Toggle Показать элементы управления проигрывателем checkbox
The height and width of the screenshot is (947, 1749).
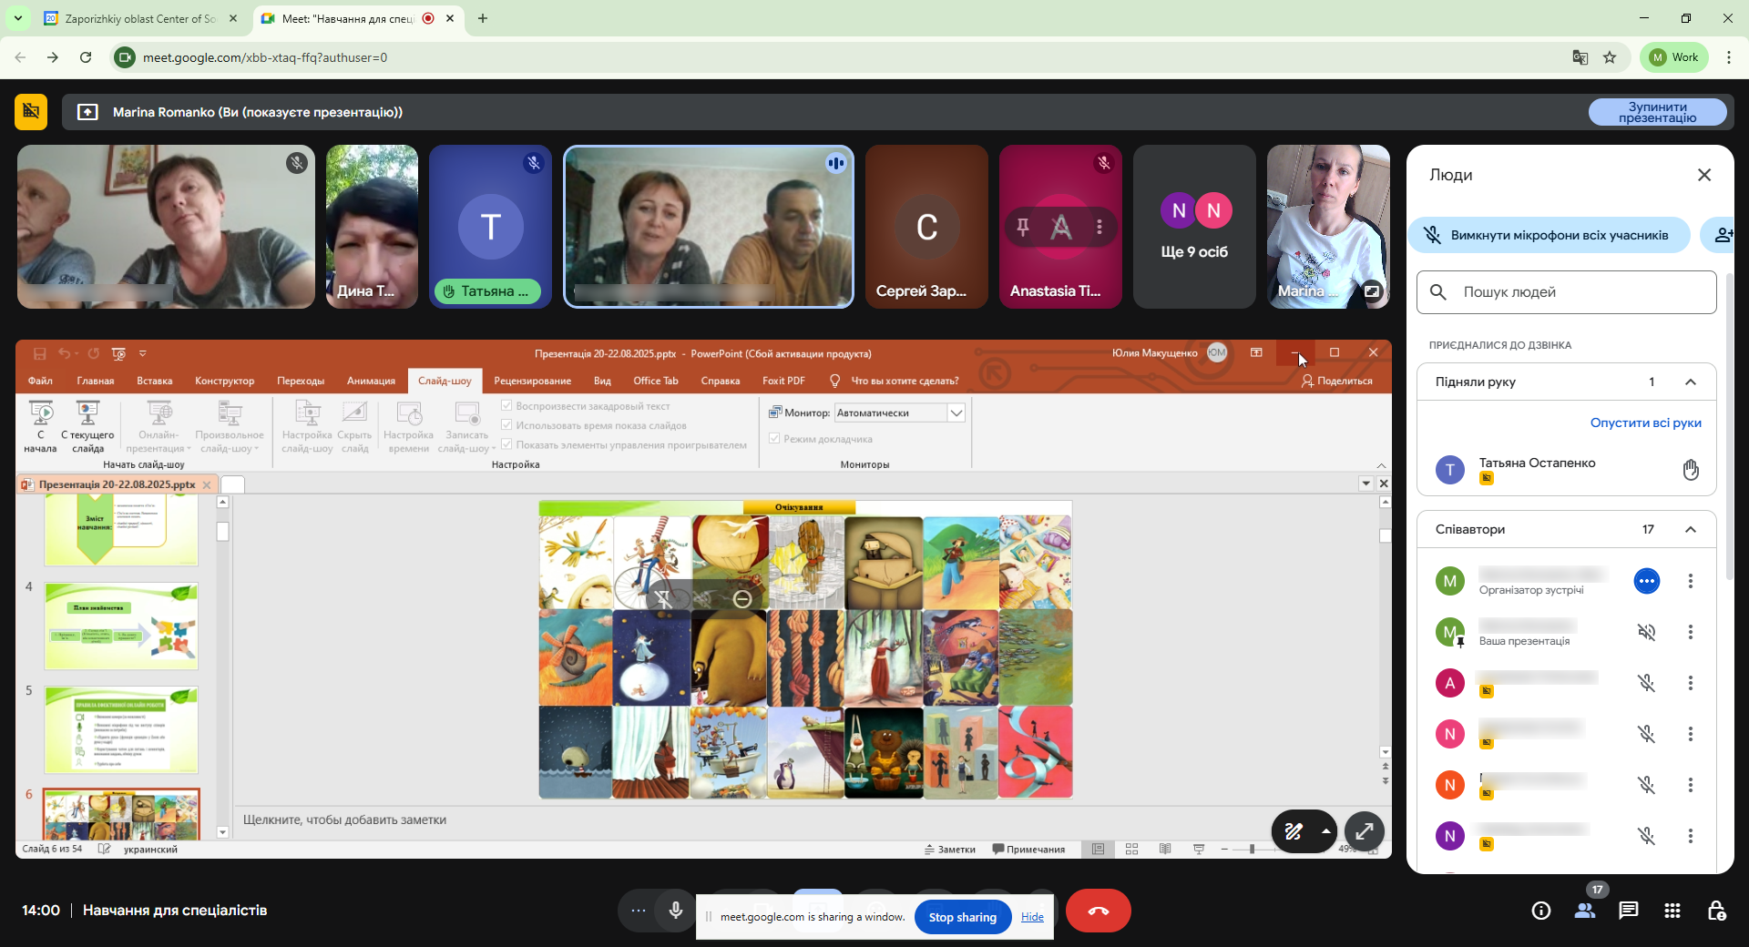tap(506, 445)
